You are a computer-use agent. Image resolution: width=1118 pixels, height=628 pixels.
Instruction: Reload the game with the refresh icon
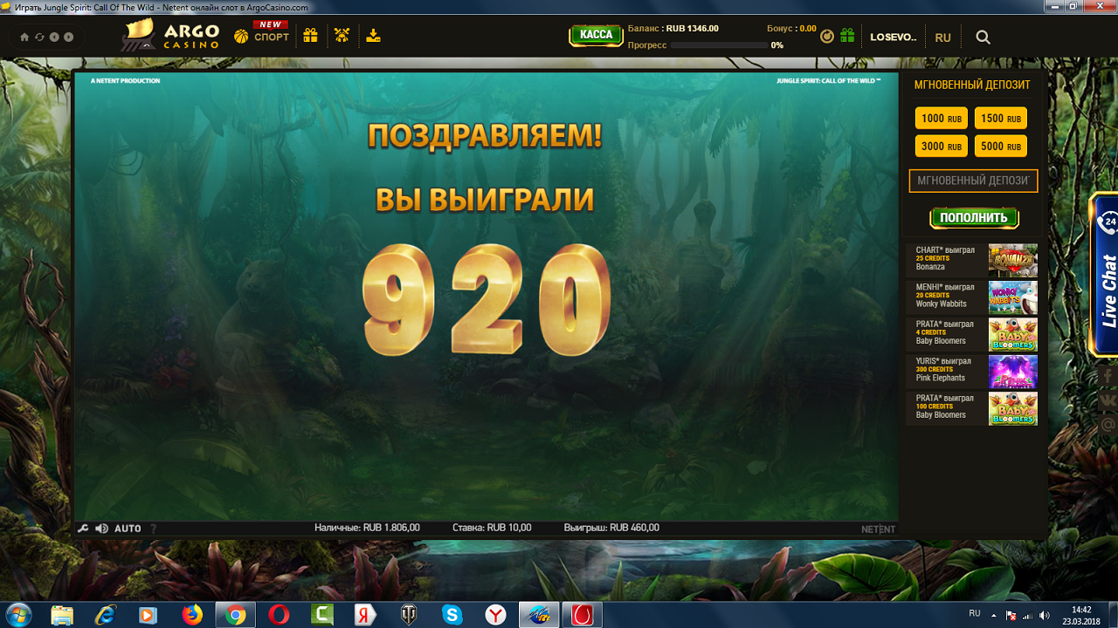[x=39, y=37]
